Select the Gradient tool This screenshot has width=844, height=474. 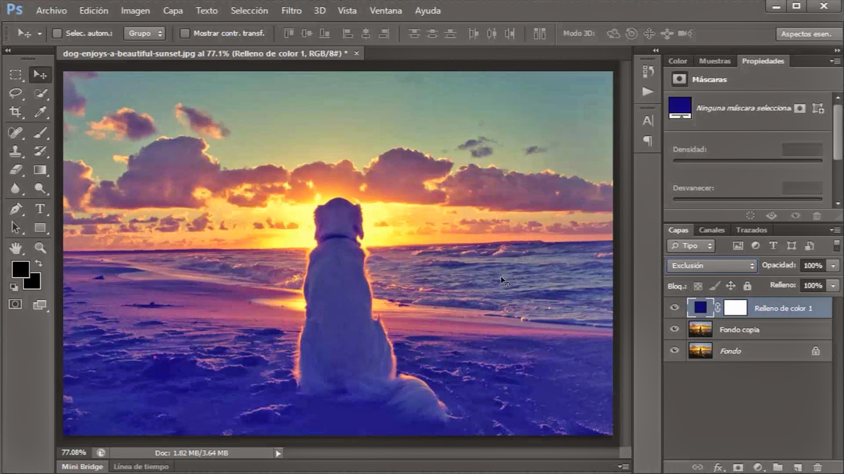click(40, 170)
